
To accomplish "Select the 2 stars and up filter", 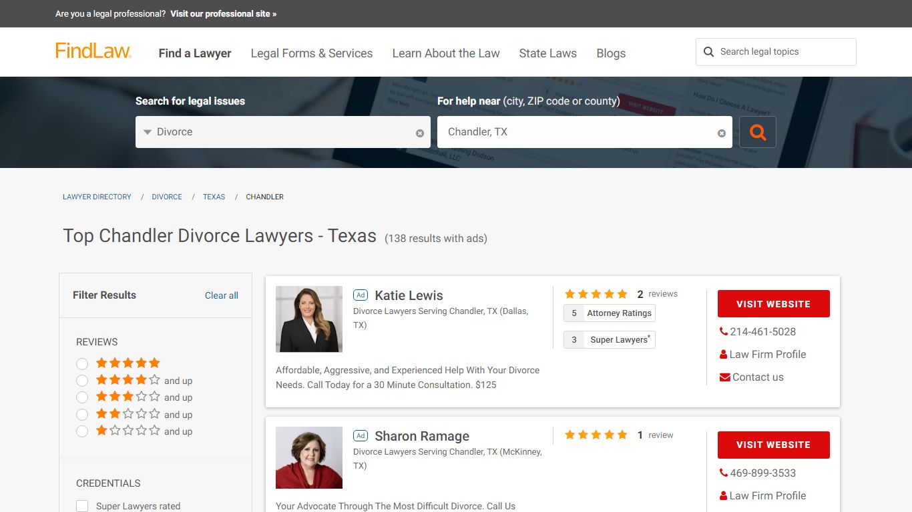I will pos(82,415).
